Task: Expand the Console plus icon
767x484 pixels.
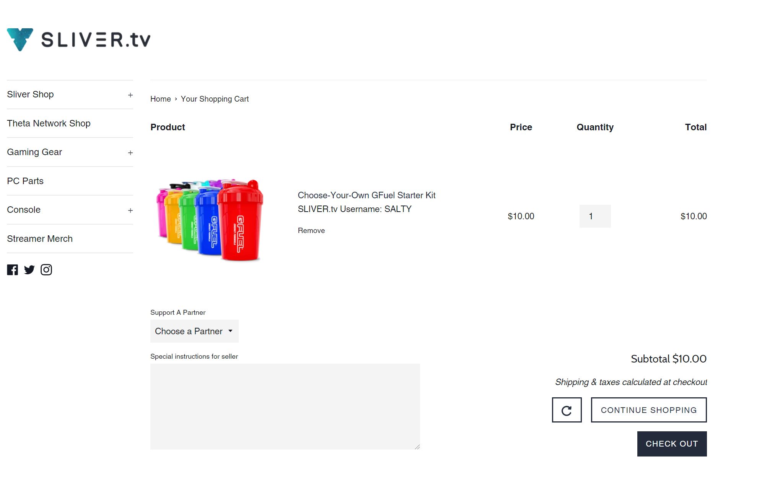Action: click(130, 210)
